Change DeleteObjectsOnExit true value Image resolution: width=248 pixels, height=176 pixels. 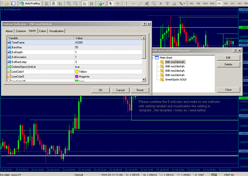pos(108,67)
